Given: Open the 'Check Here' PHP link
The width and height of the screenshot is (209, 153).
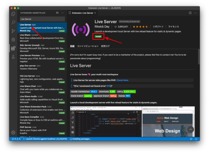Looking at the screenshot, I should tap(122, 80).
